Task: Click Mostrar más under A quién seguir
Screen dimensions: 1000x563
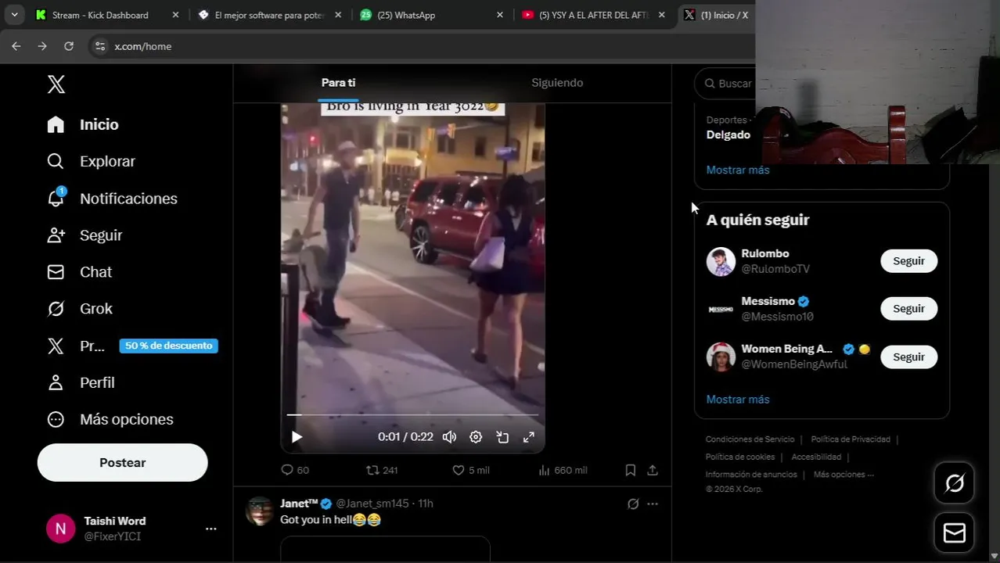Action: [x=738, y=400]
